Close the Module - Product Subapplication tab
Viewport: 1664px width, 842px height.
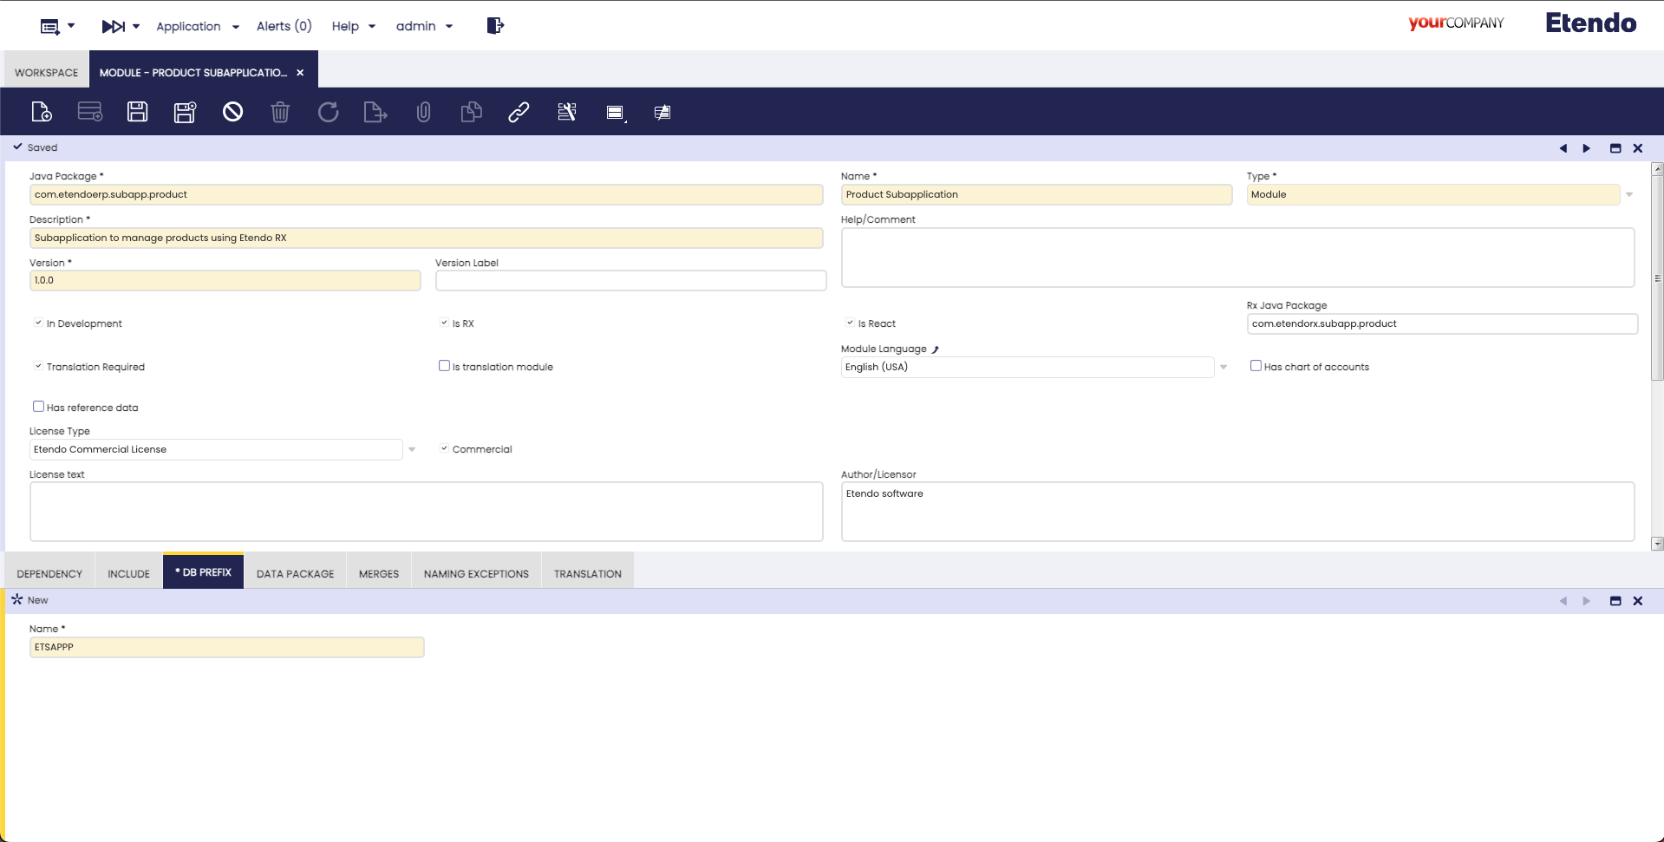click(300, 73)
